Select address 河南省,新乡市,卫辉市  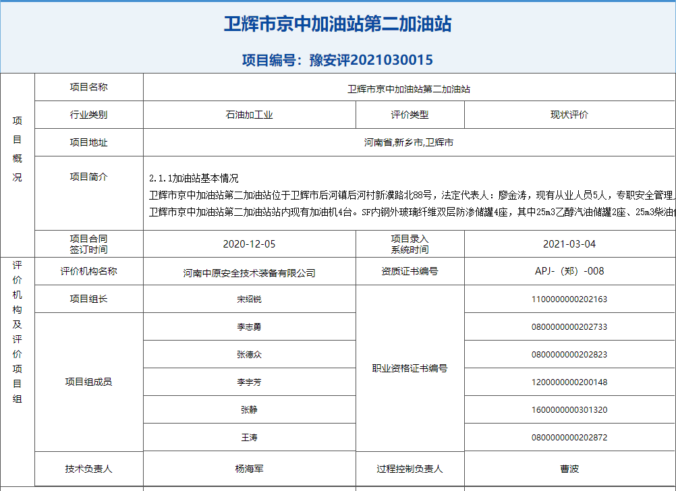409,142
